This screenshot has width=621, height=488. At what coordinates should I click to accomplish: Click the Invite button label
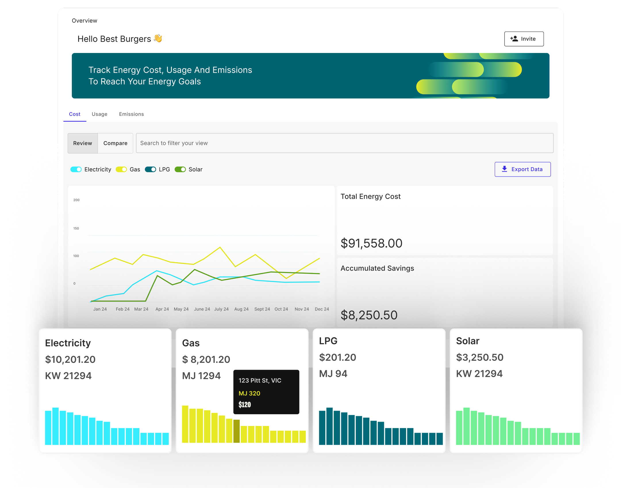pyautogui.click(x=528, y=39)
